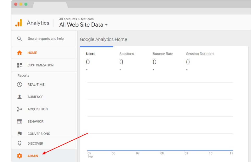Screen dimensions: 251x162
Task: Click the Real-Time clock icon
Action: (x=20, y=84)
